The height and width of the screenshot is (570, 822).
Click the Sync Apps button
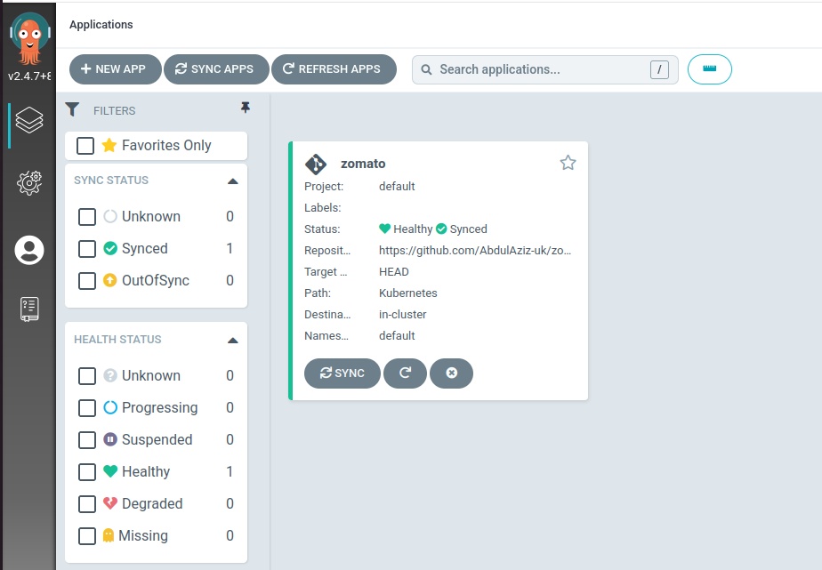point(215,69)
